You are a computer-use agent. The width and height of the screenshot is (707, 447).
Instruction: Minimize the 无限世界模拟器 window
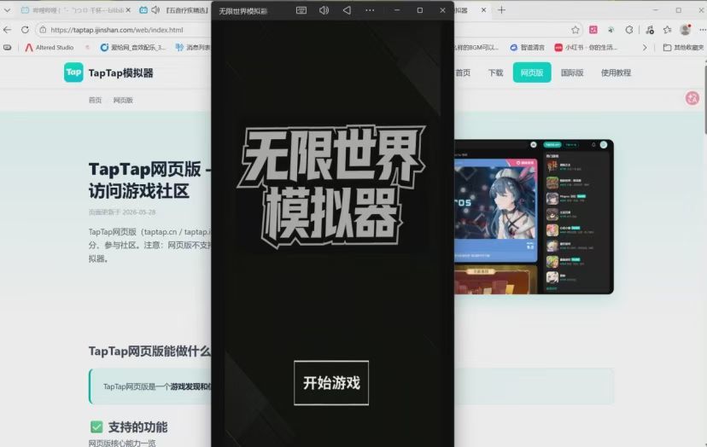pyautogui.click(x=397, y=10)
